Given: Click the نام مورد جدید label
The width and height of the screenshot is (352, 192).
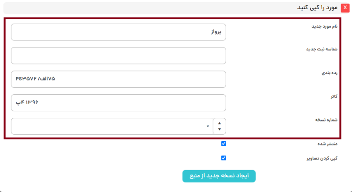Looking at the screenshot, I should (x=324, y=26).
